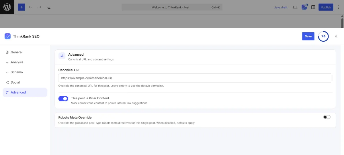This screenshot has height=155, width=344.
Task: Select the Advanced tab in the sidebar
Action: point(25,92)
